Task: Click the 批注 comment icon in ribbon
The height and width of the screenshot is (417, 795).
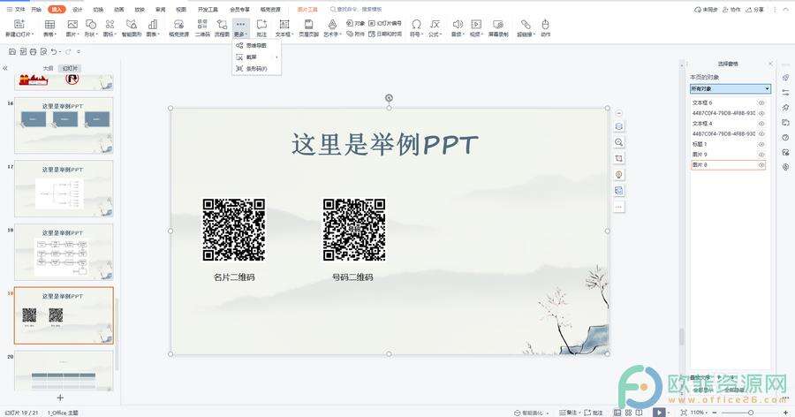Action: [x=261, y=27]
